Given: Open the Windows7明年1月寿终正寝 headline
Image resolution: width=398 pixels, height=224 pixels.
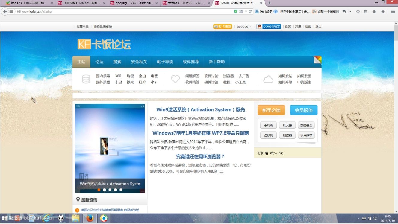Looking at the screenshot, I should coord(201,133).
